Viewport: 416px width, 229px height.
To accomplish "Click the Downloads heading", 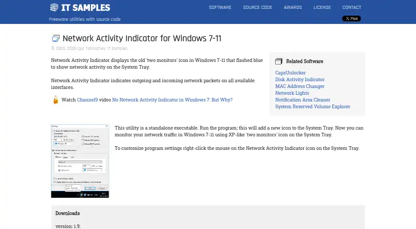I will 68,213.
